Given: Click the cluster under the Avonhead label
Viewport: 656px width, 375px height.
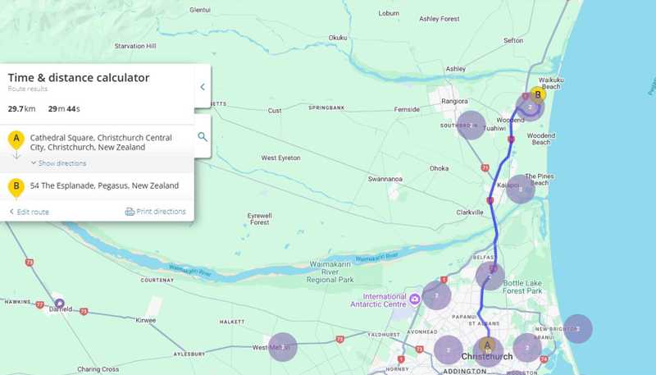Looking at the screenshot, I should (x=449, y=350).
